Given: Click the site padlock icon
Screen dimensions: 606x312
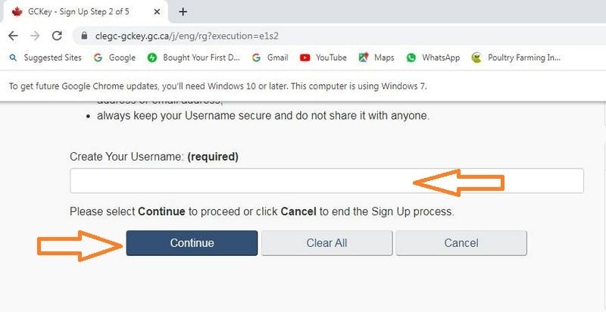Looking at the screenshot, I should (x=83, y=36).
